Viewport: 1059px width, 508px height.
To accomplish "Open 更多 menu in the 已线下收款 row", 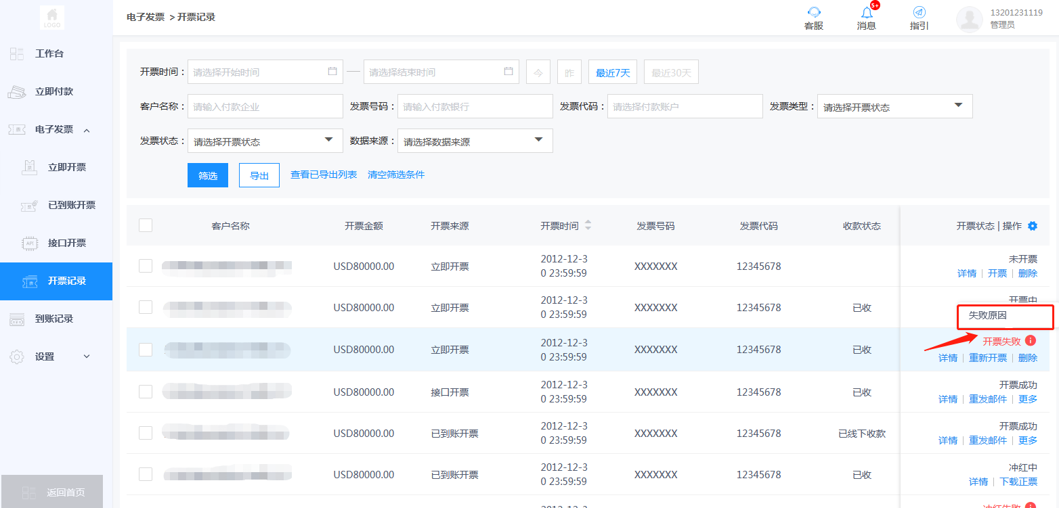I will click(1028, 440).
